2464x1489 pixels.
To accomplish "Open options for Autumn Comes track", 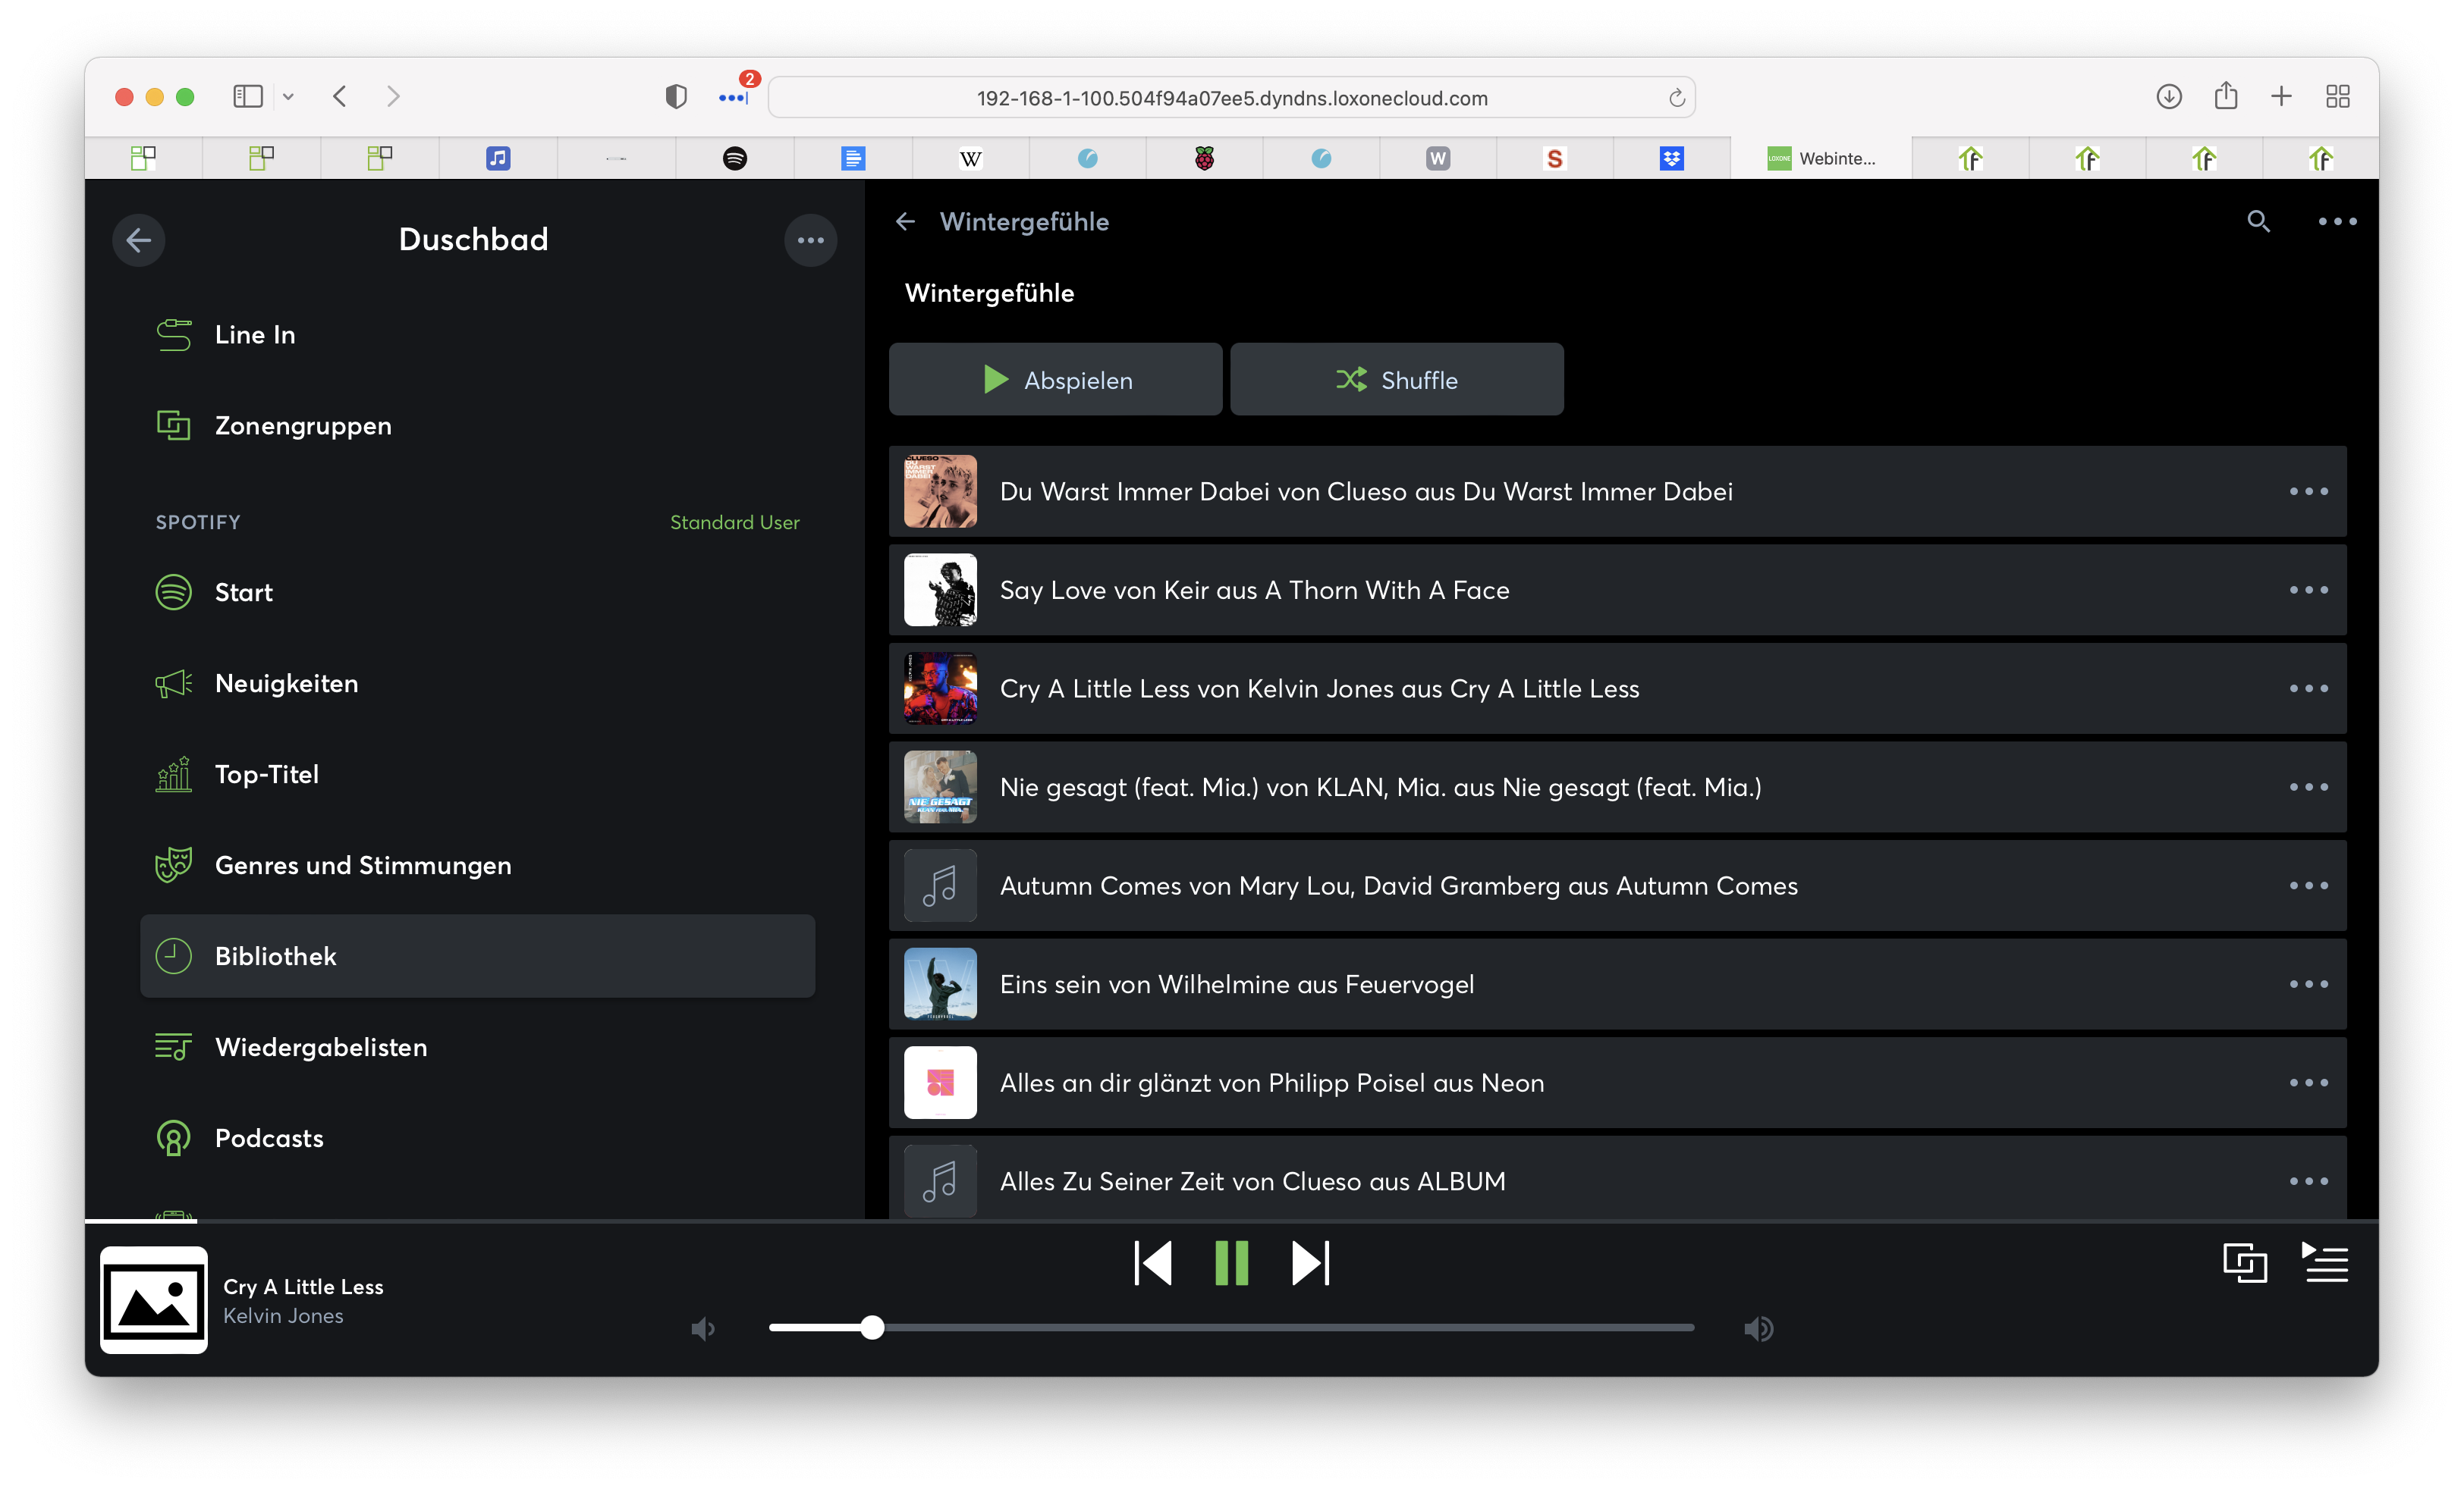I will tap(2308, 886).
